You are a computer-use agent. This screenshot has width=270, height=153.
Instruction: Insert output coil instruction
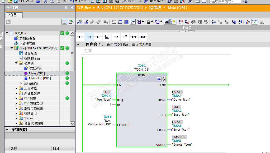coord(98,37)
